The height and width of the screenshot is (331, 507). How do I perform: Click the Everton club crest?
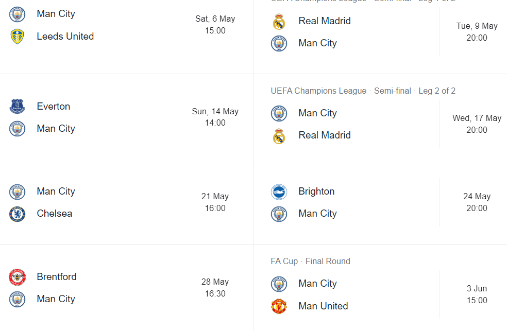17,107
